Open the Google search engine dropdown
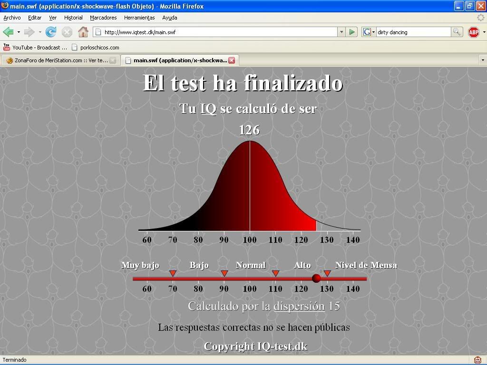The image size is (487, 365). click(x=369, y=32)
